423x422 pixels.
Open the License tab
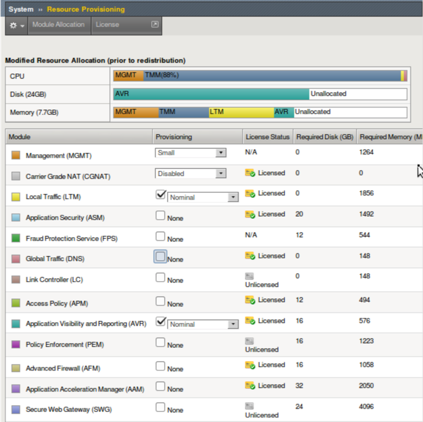click(x=107, y=25)
